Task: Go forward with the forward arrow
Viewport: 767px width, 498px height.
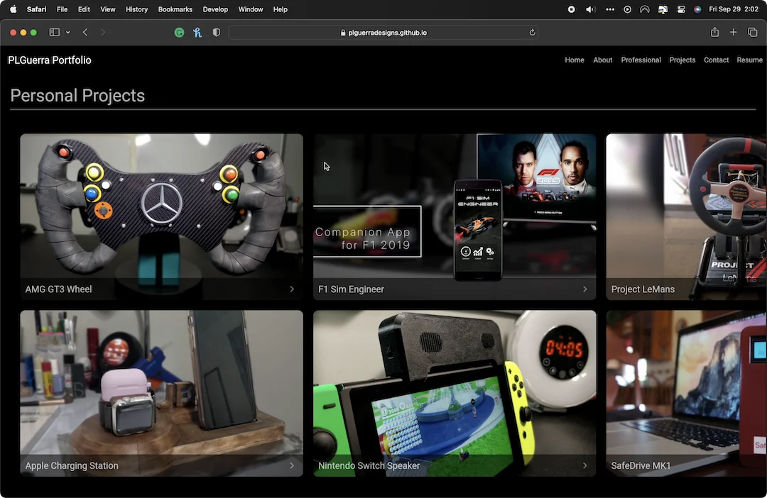Action: click(x=103, y=32)
